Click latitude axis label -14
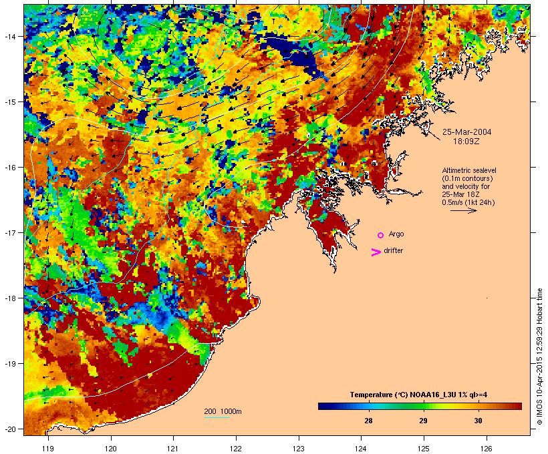Screen dimensions: 548x454 tap(9, 36)
